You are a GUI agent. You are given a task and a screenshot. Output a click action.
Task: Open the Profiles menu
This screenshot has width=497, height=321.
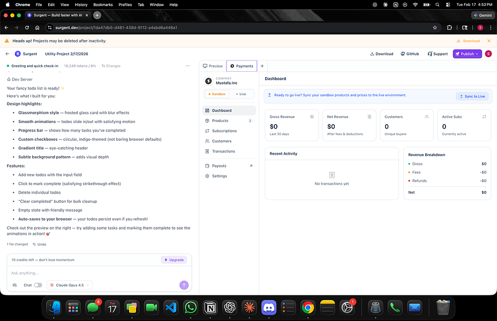coord(125,5)
